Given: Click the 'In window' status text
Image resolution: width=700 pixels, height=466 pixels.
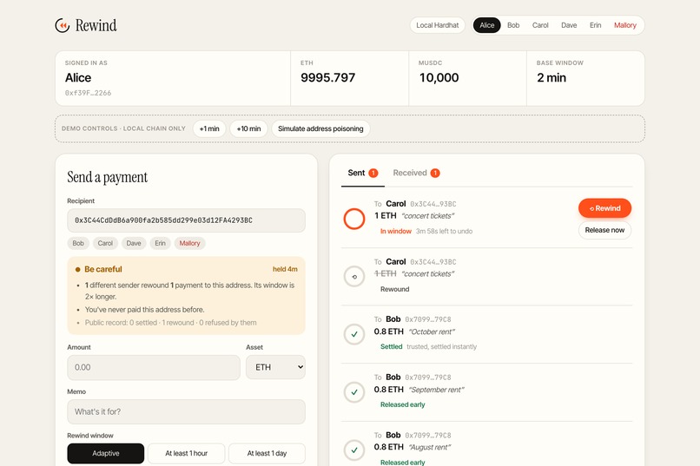Looking at the screenshot, I should (395, 231).
